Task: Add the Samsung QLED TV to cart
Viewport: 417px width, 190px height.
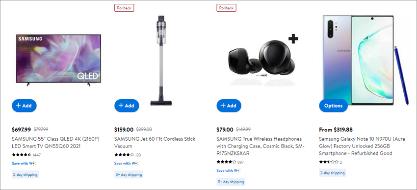Action: click(24, 106)
